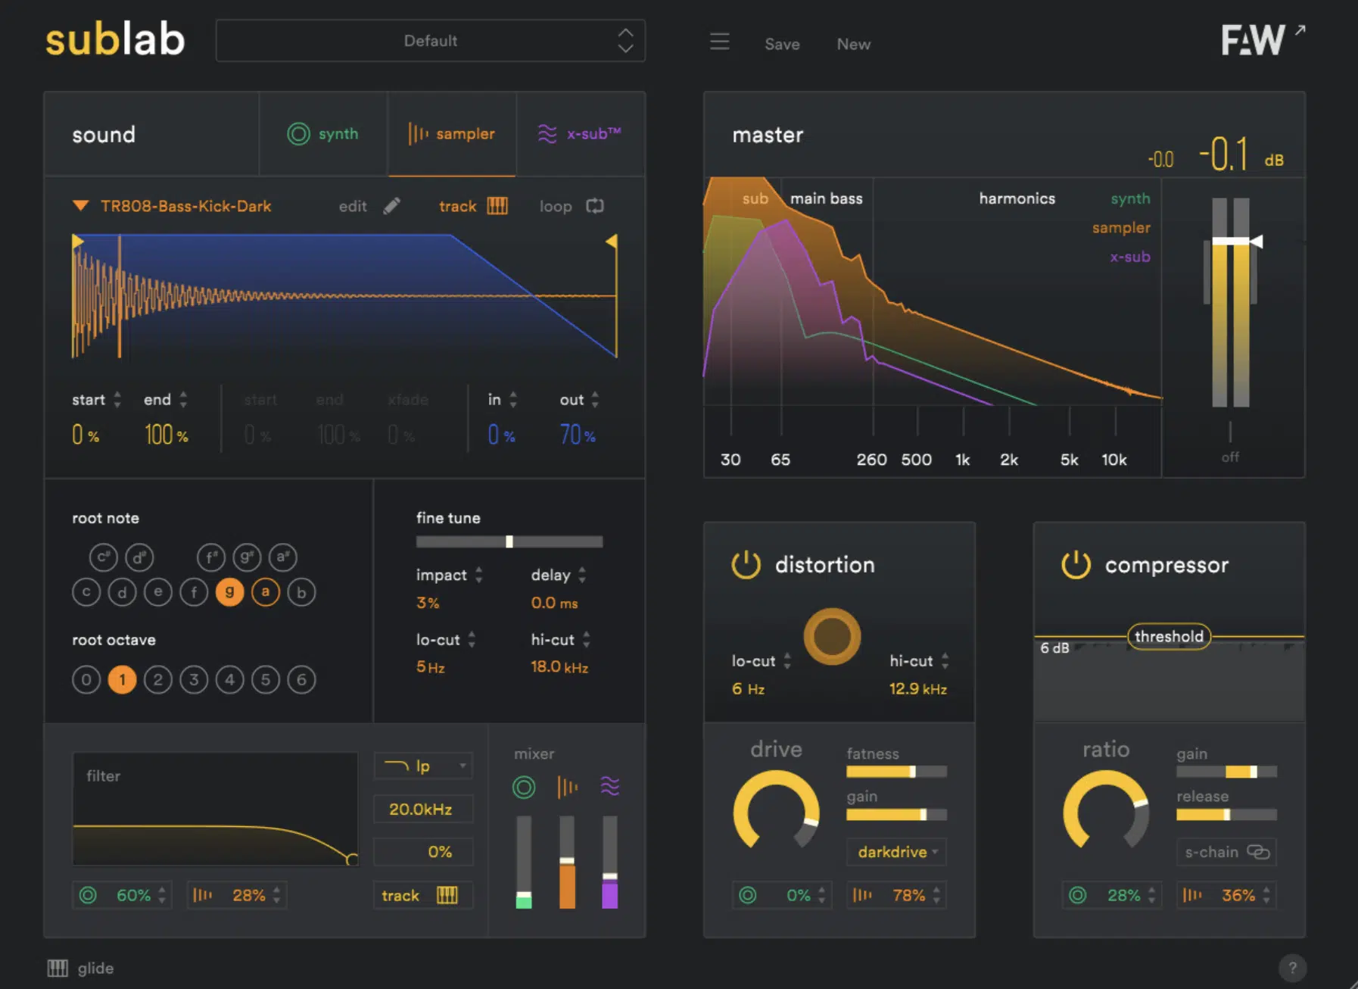Click distortion sampler amount icon
The height and width of the screenshot is (989, 1358).
click(862, 895)
